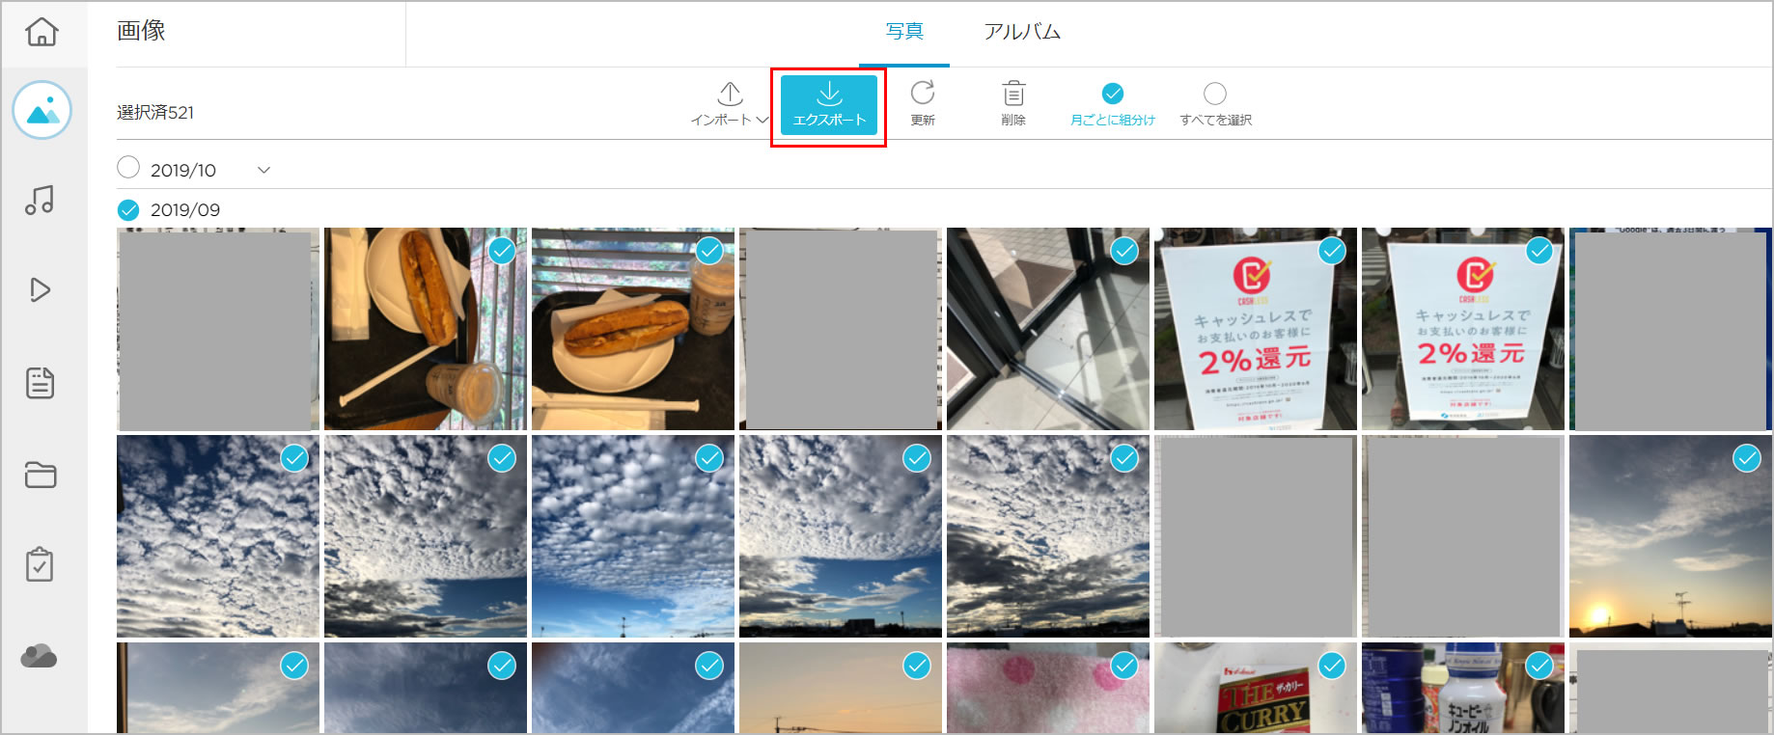The image size is (1774, 735).
Task: Switch to the 写真 tab
Action: 904,32
